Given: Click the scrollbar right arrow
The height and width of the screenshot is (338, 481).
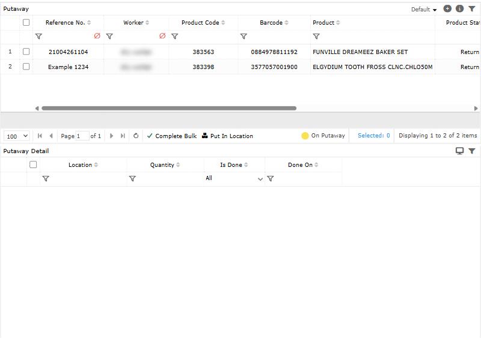Looking at the screenshot, I should pos(476,108).
